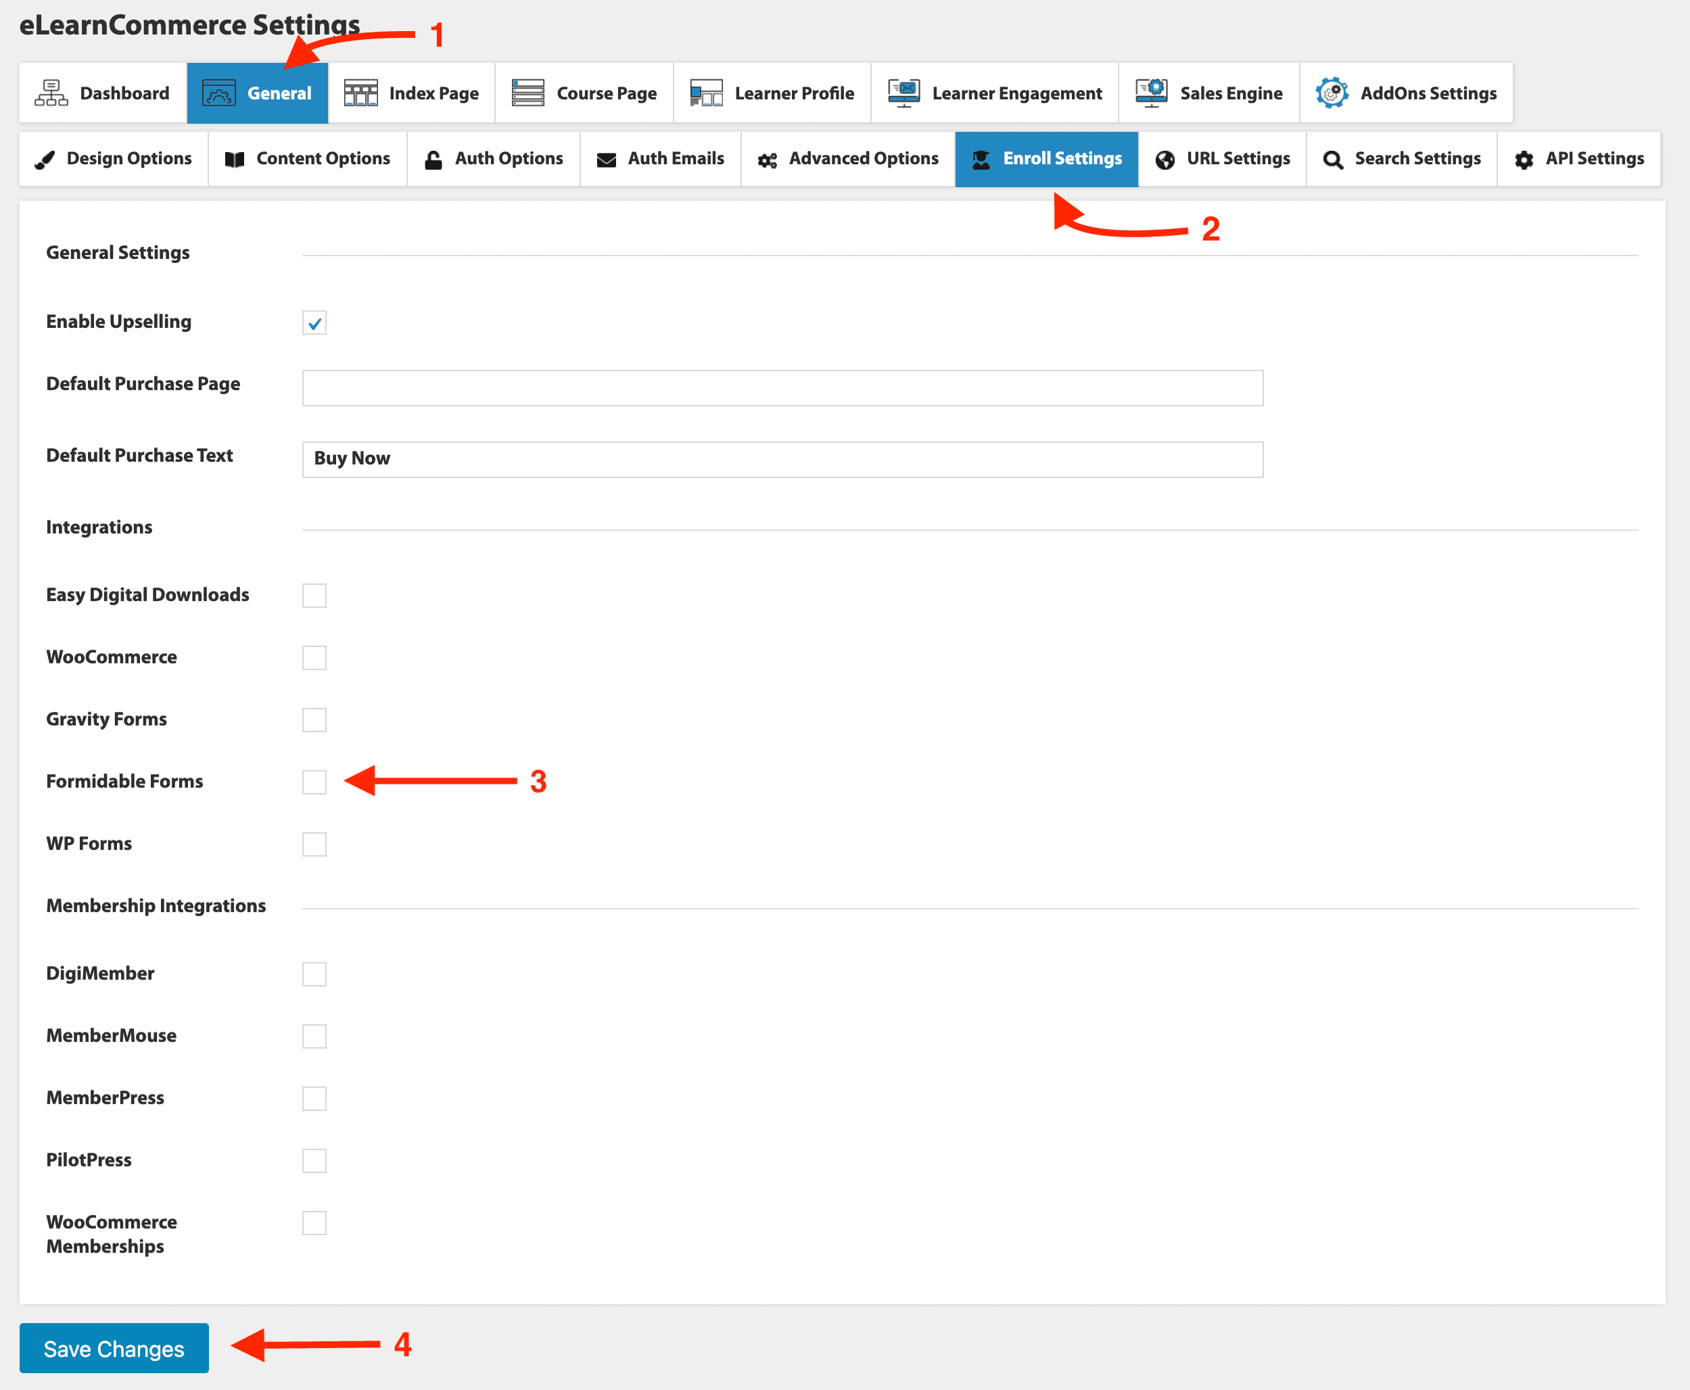Image resolution: width=1690 pixels, height=1390 pixels.
Task: Click the API Settings cog icon
Action: 1524,160
